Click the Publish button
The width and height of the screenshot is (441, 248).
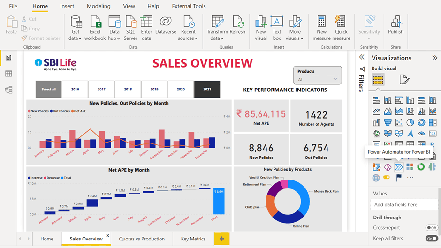(x=395, y=26)
